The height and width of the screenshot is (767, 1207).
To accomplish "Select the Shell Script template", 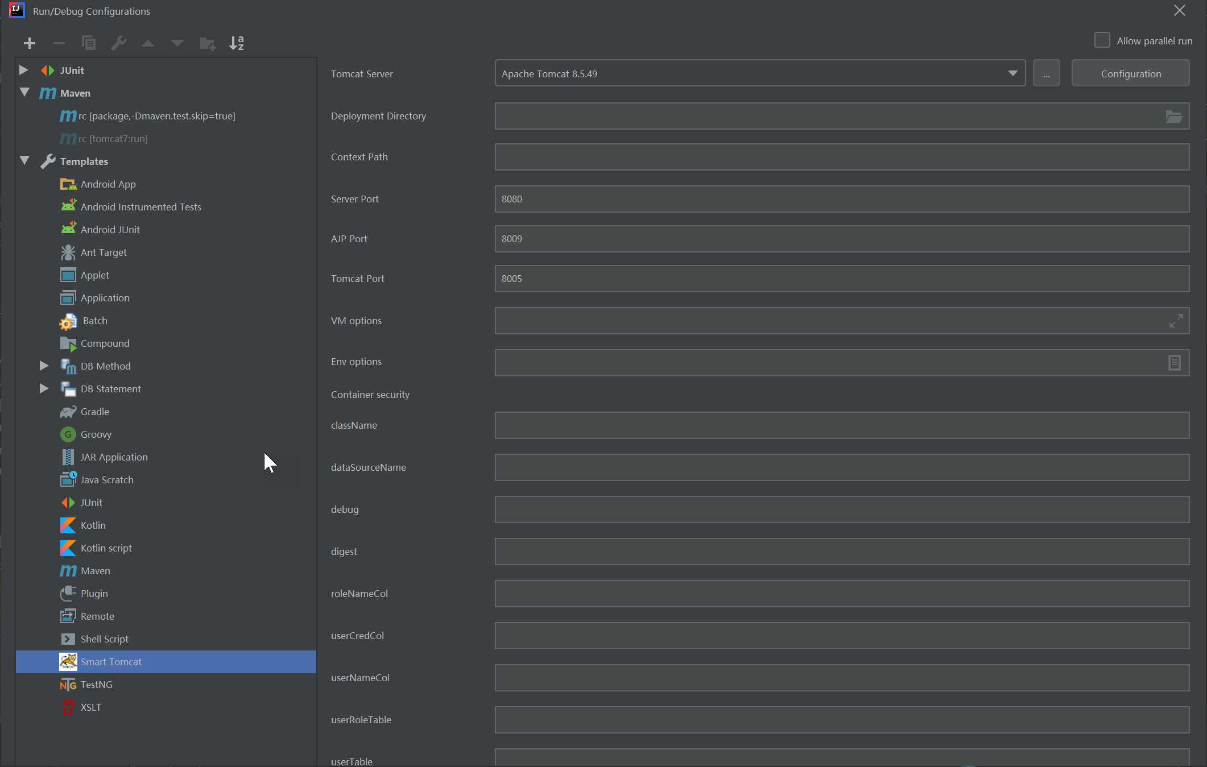I will pyautogui.click(x=104, y=639).
